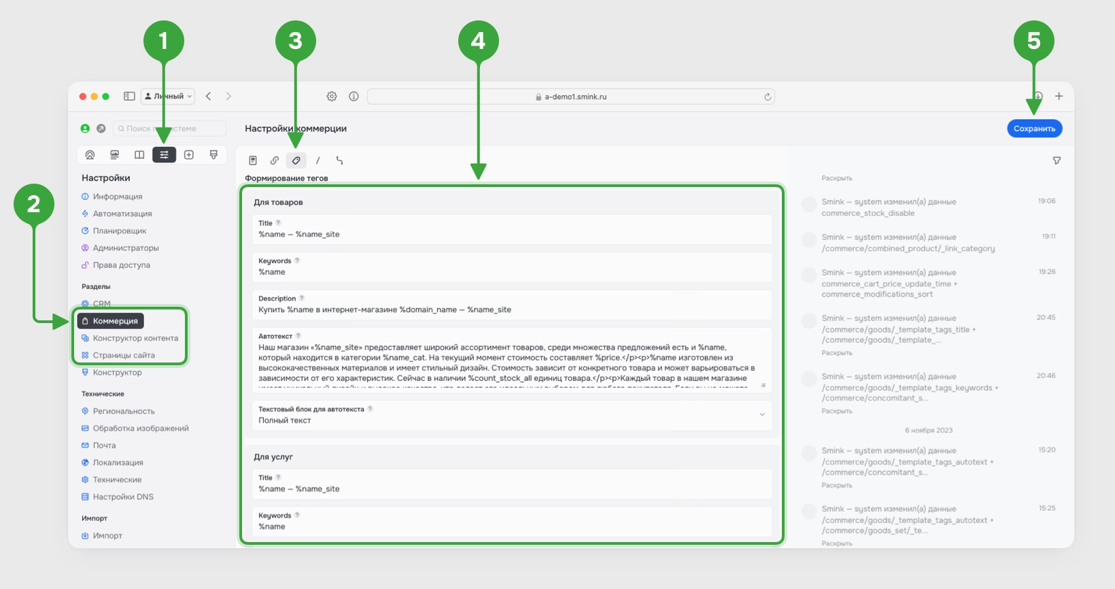Image resolution: width=1115 pixels, height=589 pixels.
Task: Click the 'Поиск по системе' search box
Action: click(x=170, y=129)
